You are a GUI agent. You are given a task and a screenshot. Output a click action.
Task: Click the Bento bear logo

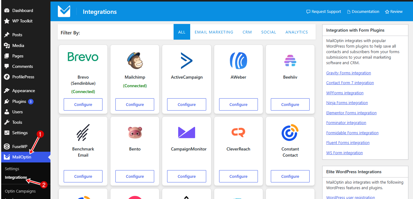(x=135, y=132)
